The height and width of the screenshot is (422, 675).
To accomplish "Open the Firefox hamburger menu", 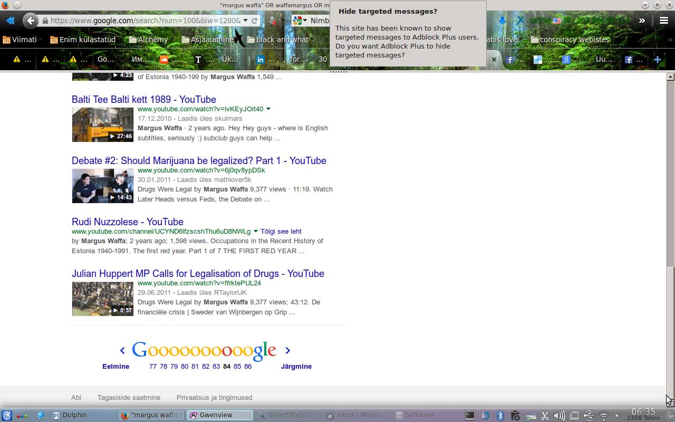I will click(x=663, y=21).
